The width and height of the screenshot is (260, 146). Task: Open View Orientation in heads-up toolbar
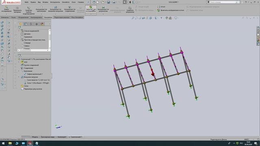point(151,18)
